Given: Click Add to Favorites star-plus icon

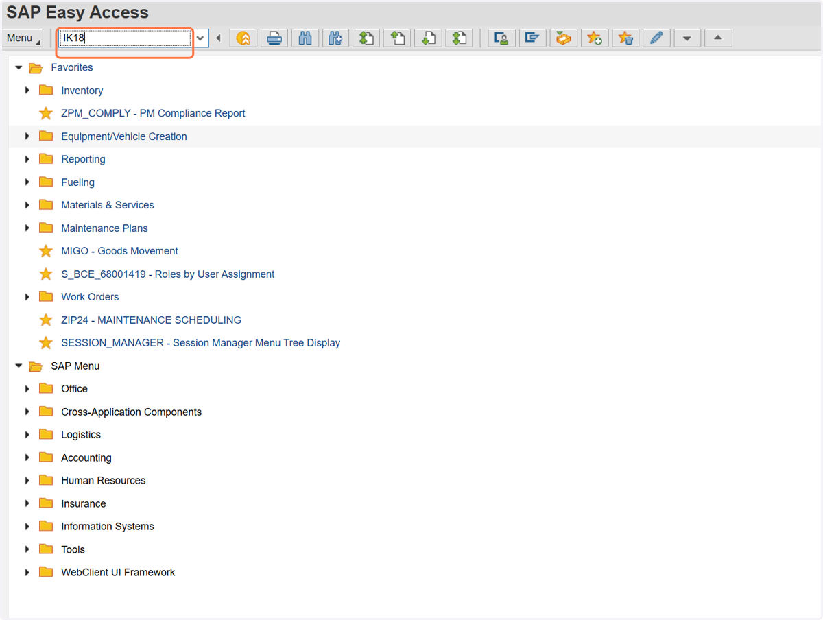Looking at the screenshot, I should [595, 38].
